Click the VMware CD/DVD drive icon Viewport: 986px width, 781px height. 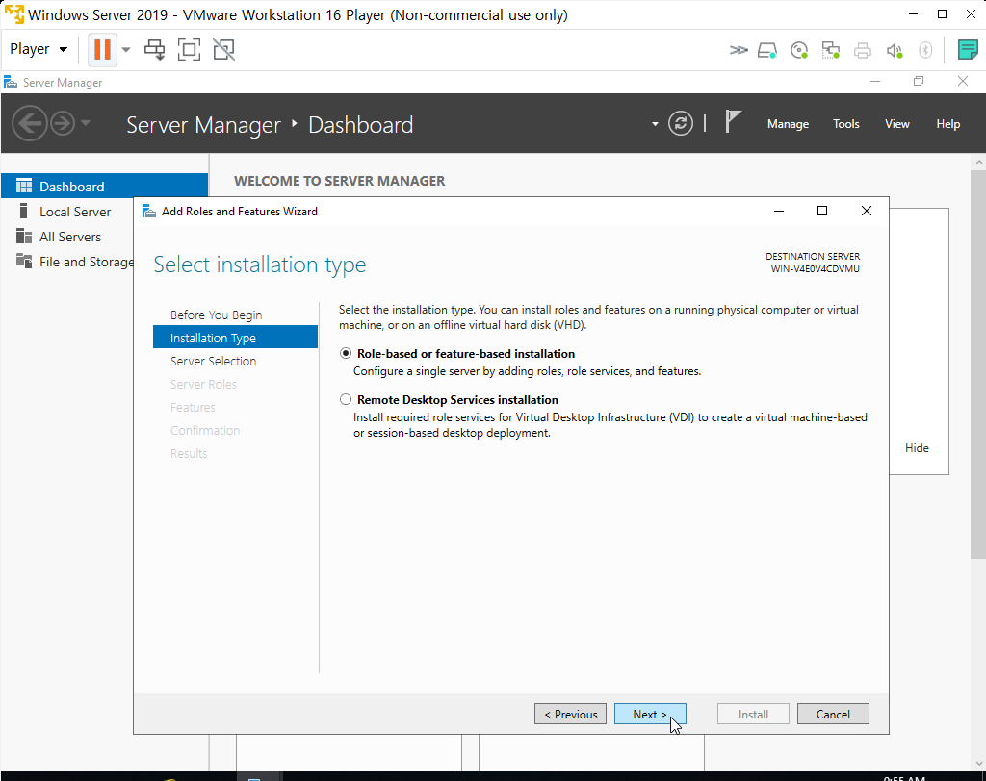(798, 50)
